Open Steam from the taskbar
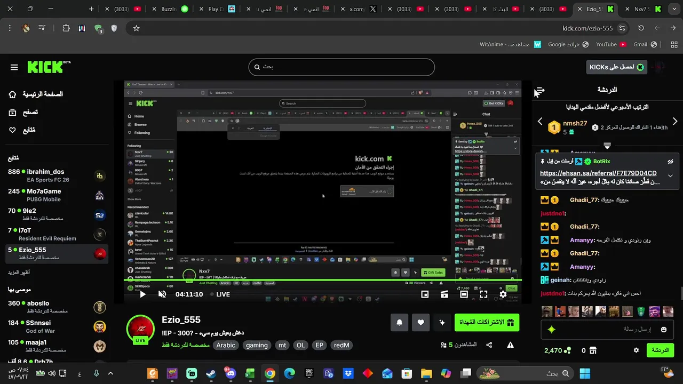683x384 pixels. pos(211,373)
